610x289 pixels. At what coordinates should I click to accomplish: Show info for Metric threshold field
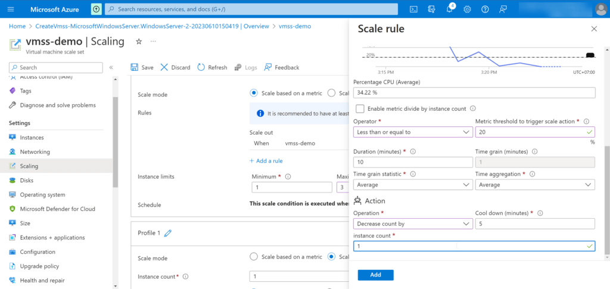point(587,122)
